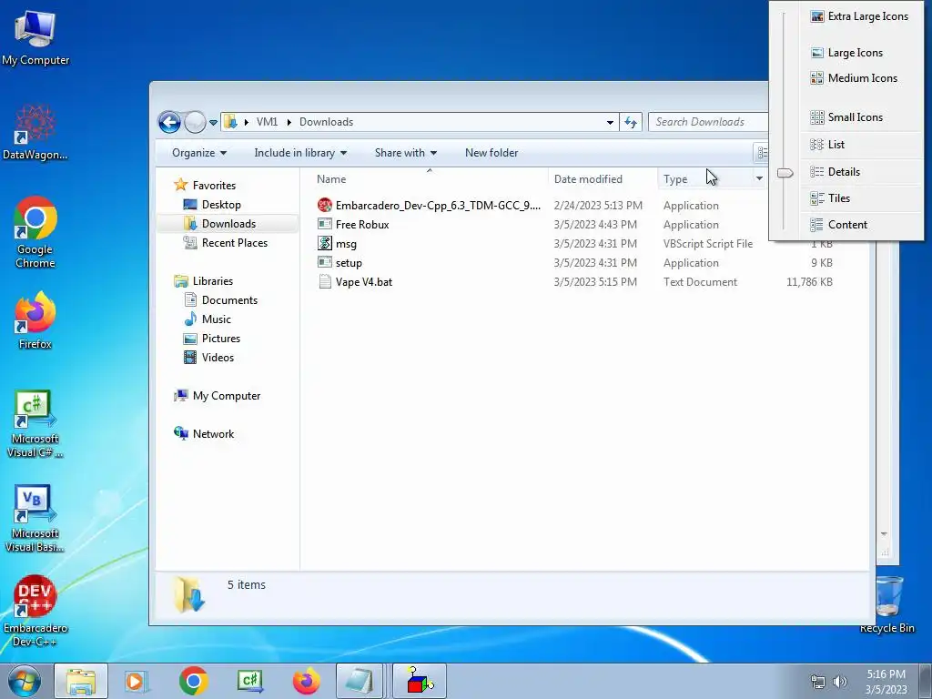Click the address bar folder icon

230,123
